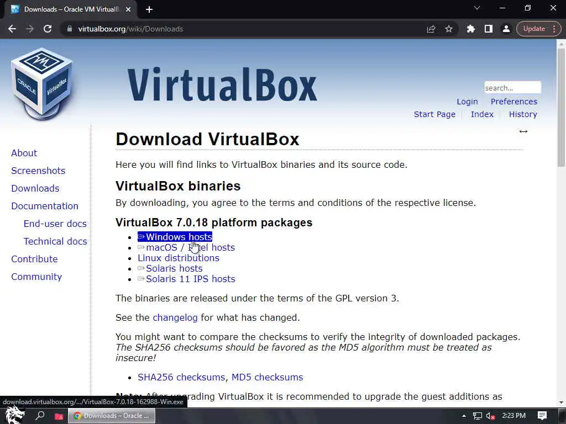The height and width of the screenshot is (424, 566).
Task: Open new browser tab with plus
Action: 149,9
